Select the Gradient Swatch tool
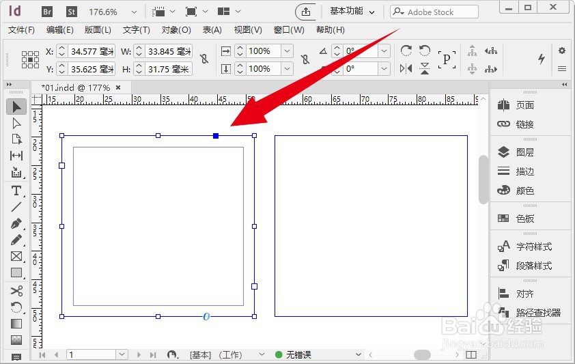Screen dimensions: 575x364 (x=16, y=324)
